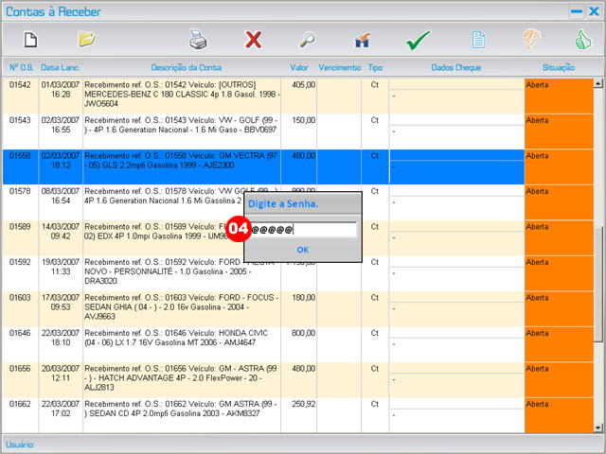
Task: Click the scrollbar up arrow
Action: (x=598, y=84)
